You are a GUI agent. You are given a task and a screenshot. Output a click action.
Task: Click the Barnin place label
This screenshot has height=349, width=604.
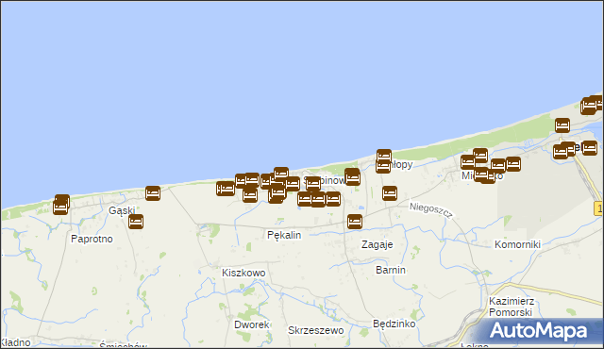coord(391,270)
